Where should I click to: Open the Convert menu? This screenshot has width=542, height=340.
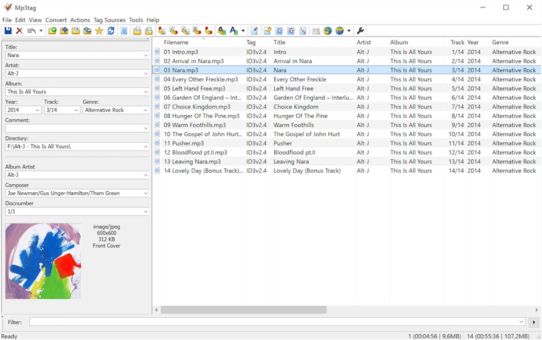coord(56,19)
